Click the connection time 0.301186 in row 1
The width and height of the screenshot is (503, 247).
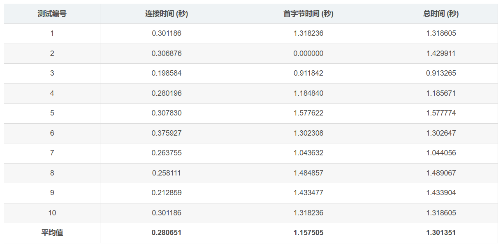point(166,33)
